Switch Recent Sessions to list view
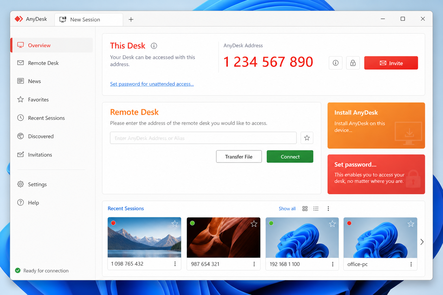This screenshot has width=443, height=295. coord(316,209)
